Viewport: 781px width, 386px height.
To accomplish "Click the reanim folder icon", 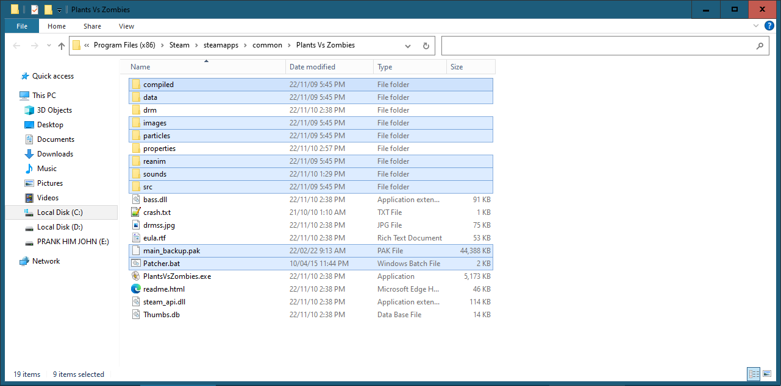I will point(137,161).
